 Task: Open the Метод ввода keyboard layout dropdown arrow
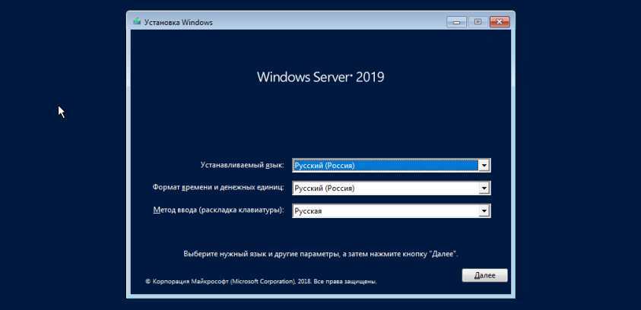tap(484, 211)
